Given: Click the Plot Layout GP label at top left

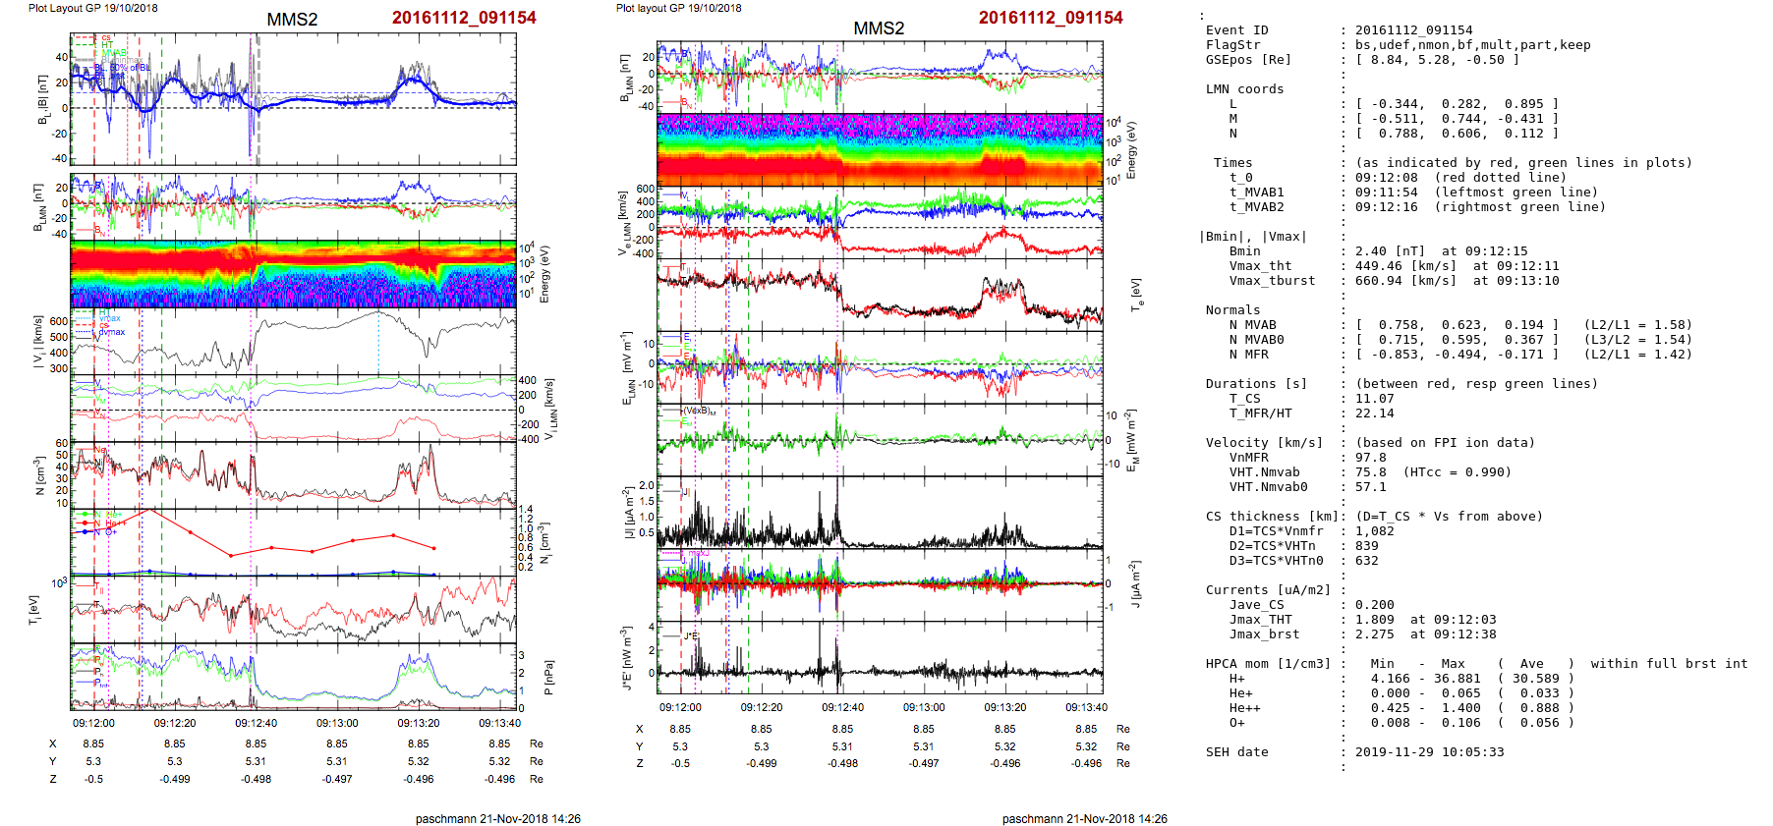Looking at the screenshot, I should point(93,8).
